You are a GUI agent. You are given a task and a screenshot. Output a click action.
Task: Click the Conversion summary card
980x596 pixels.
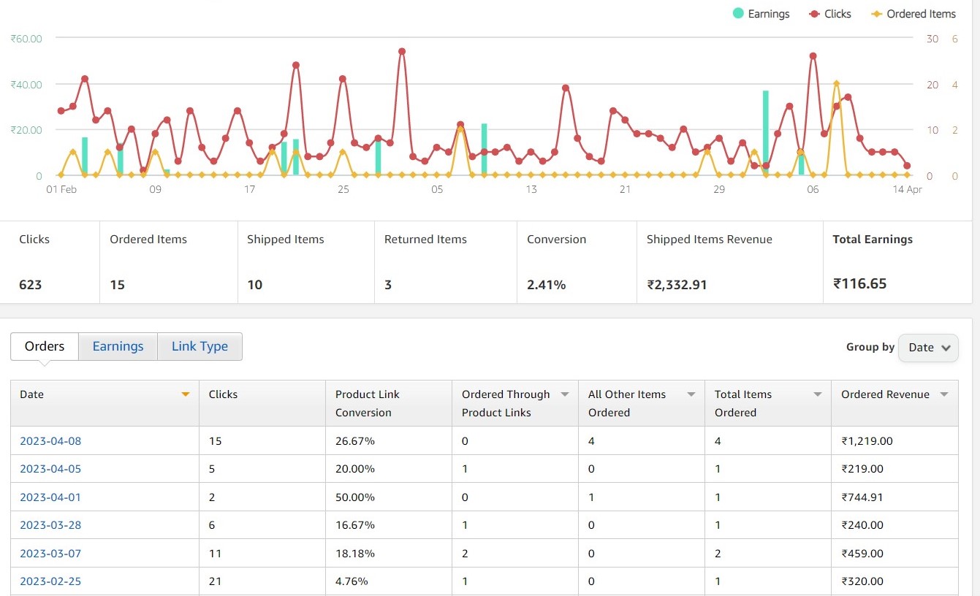(x=577, y=262)
